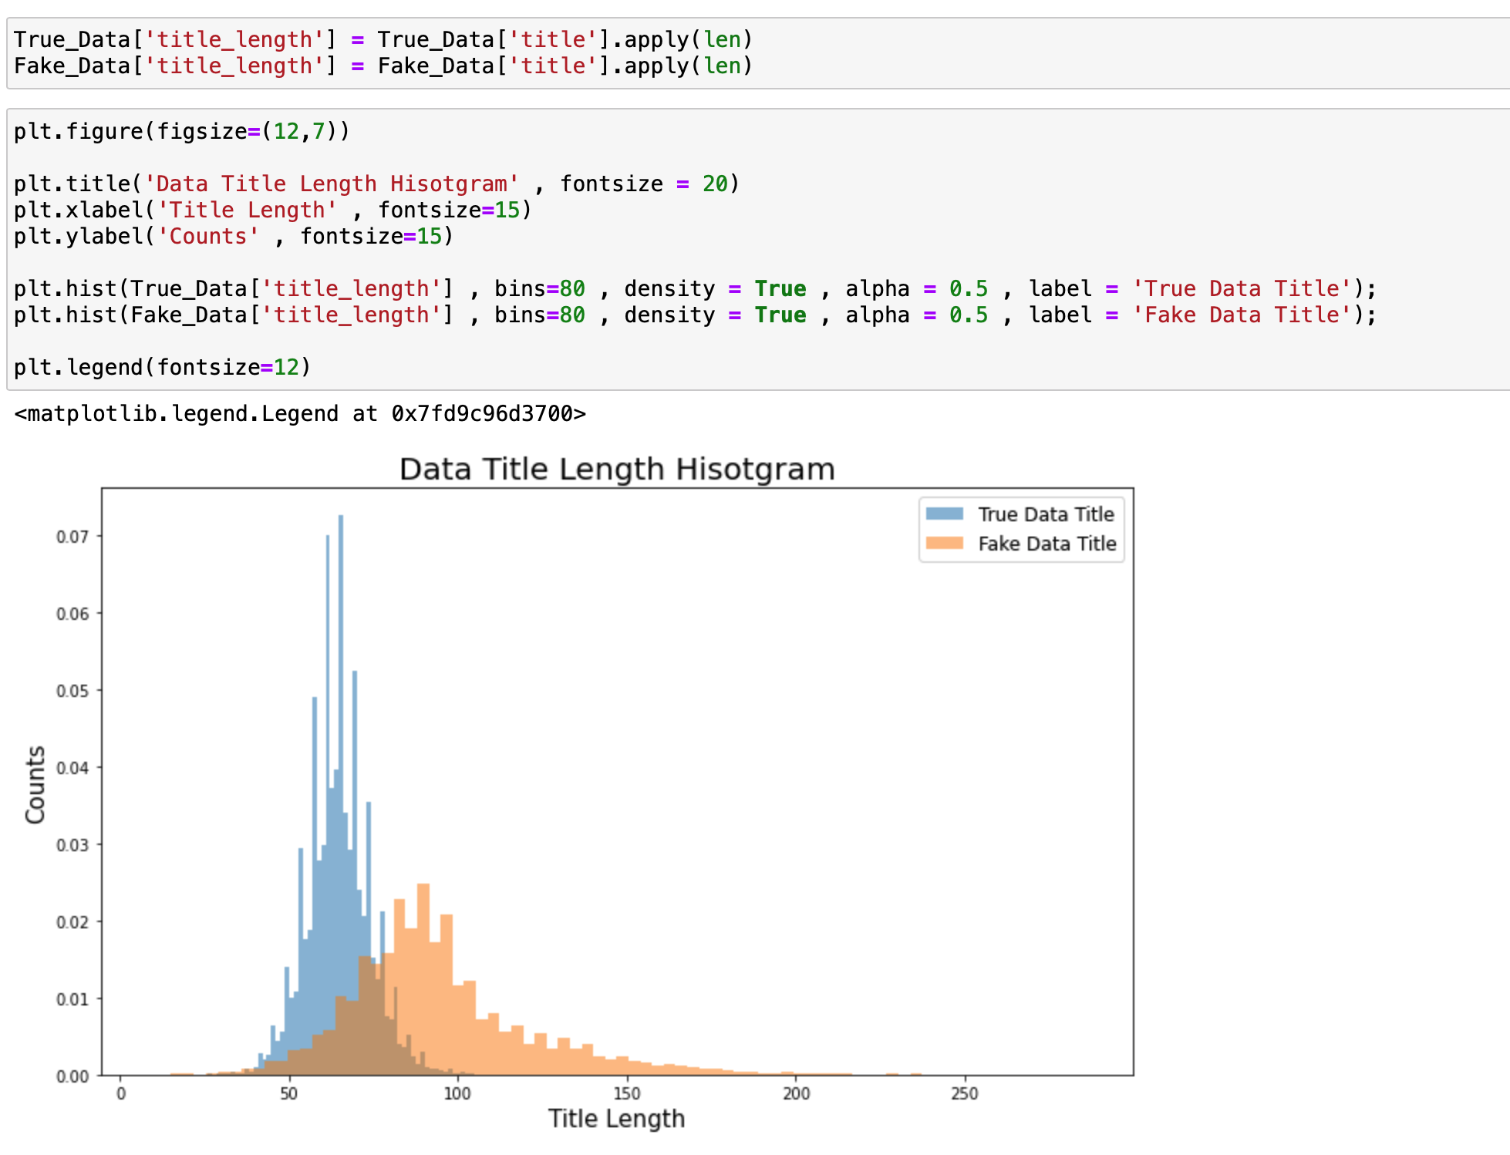
Task: Click the plt.title code line
Action: tap(376, 184)
